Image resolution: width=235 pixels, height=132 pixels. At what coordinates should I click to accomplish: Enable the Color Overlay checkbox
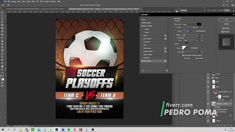(142, 48)
